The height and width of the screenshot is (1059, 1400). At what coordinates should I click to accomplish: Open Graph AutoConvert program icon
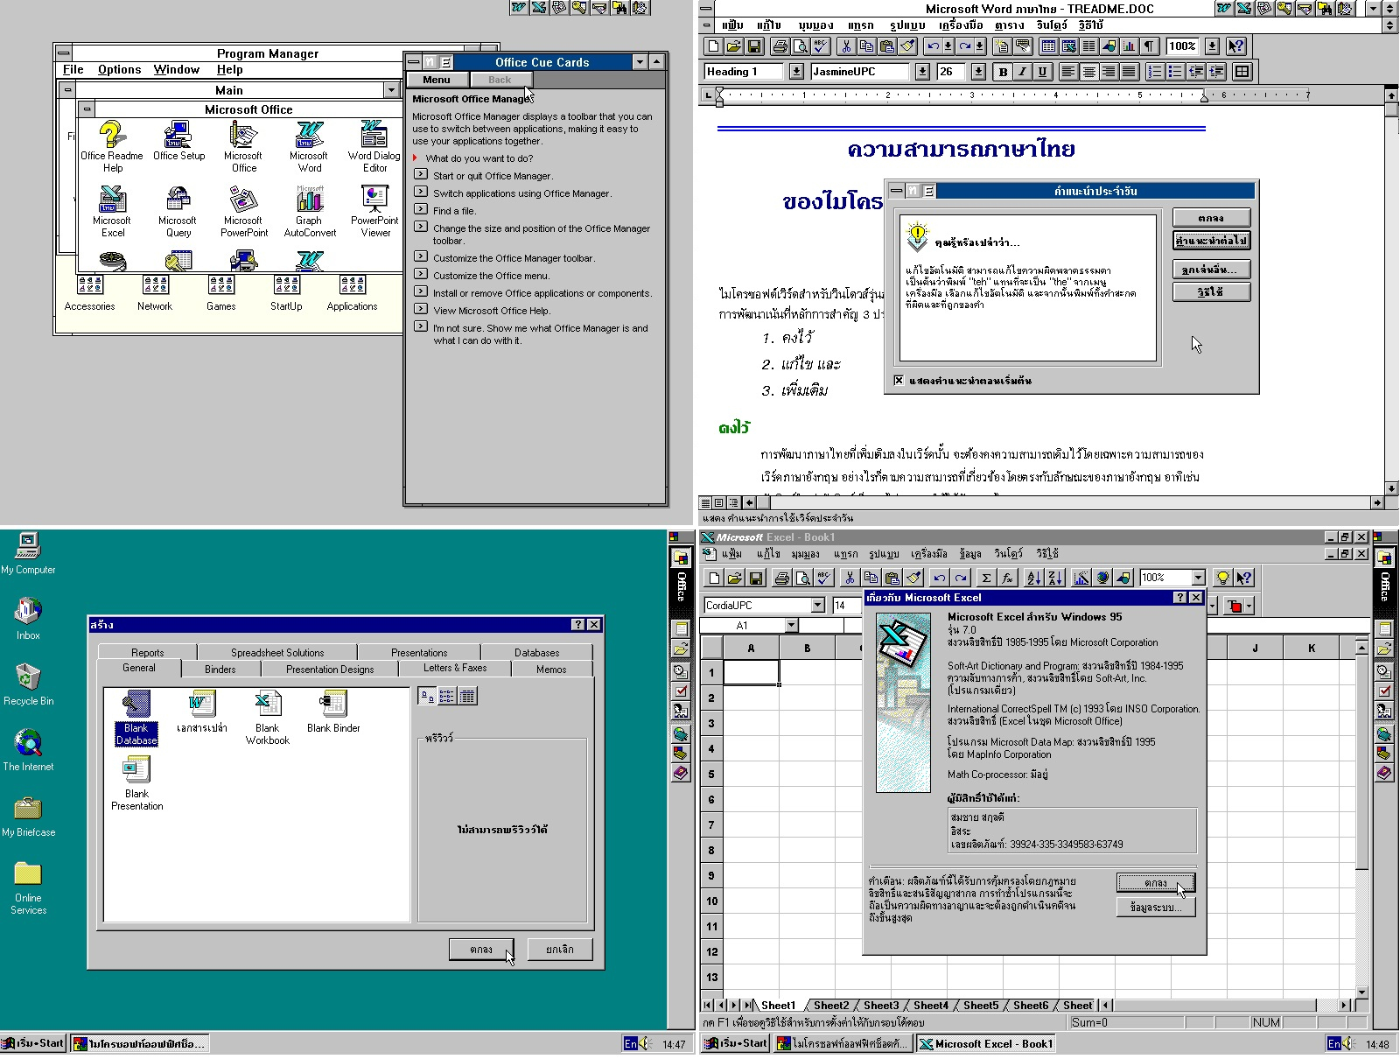pos(310,212)
